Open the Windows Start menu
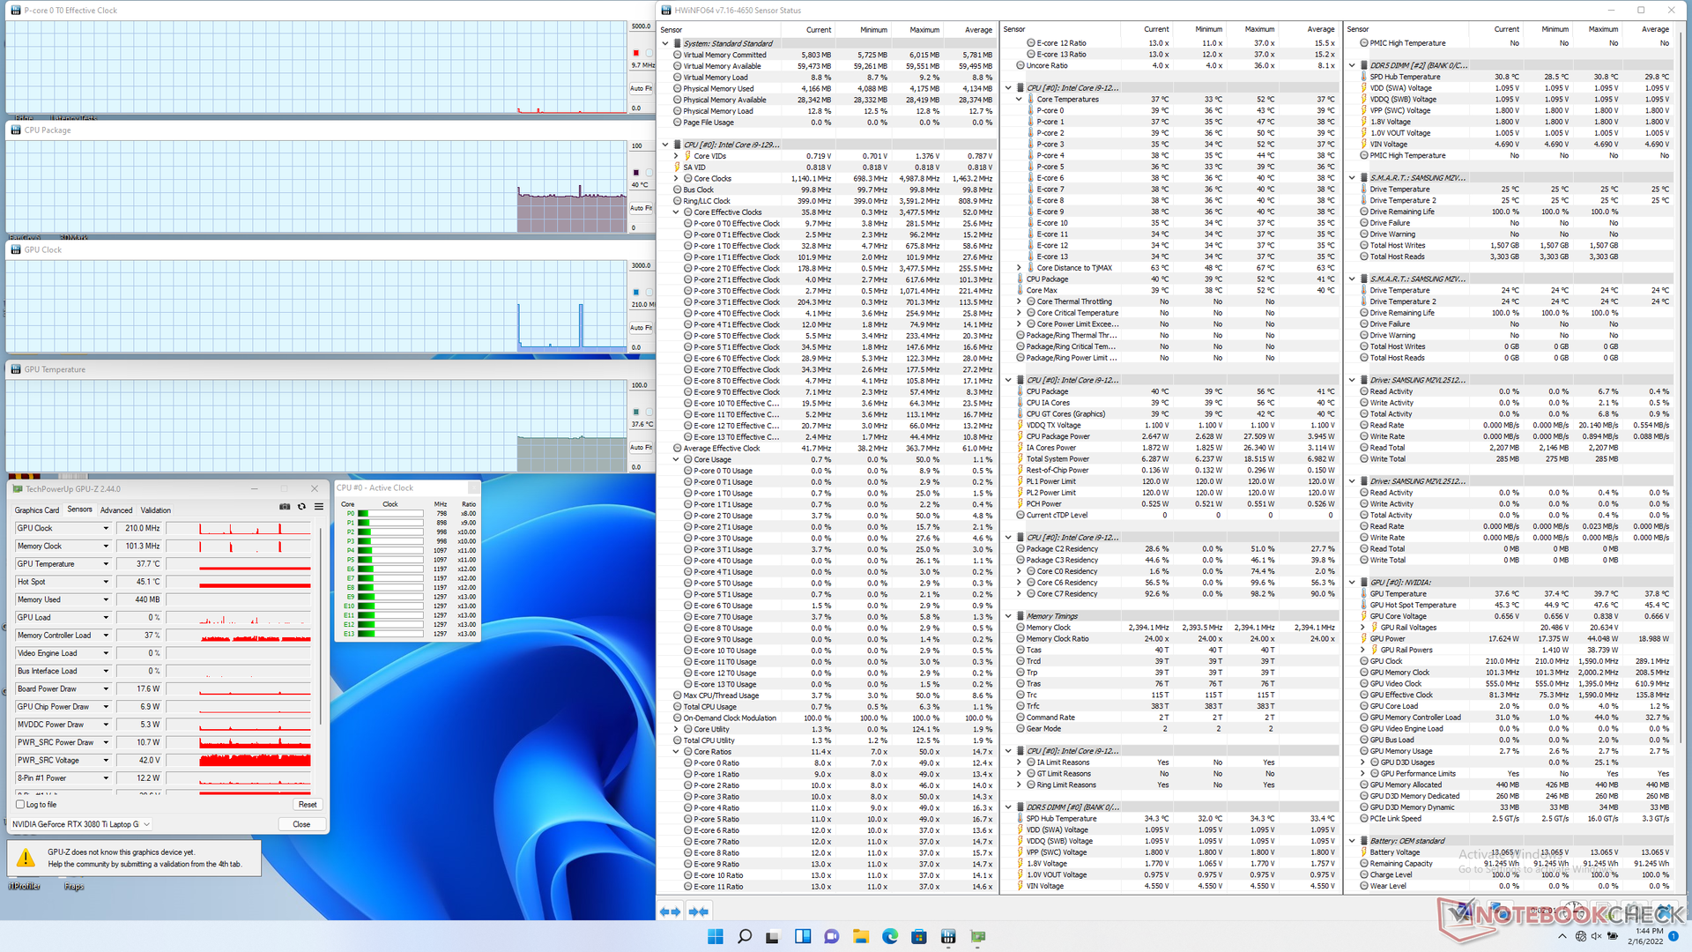 (x=715, y=936)
